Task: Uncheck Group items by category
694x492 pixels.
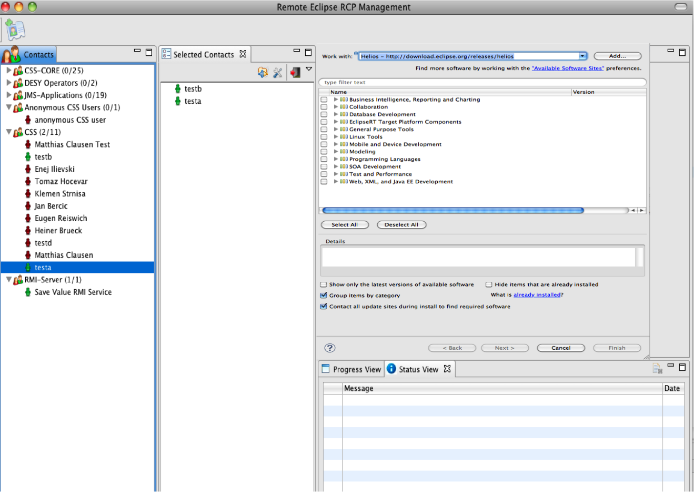Action: pos(324,296)
